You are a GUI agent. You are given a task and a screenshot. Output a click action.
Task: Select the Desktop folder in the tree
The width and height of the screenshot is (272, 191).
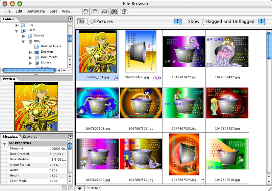pyautogui.click(x=47, y=52)
